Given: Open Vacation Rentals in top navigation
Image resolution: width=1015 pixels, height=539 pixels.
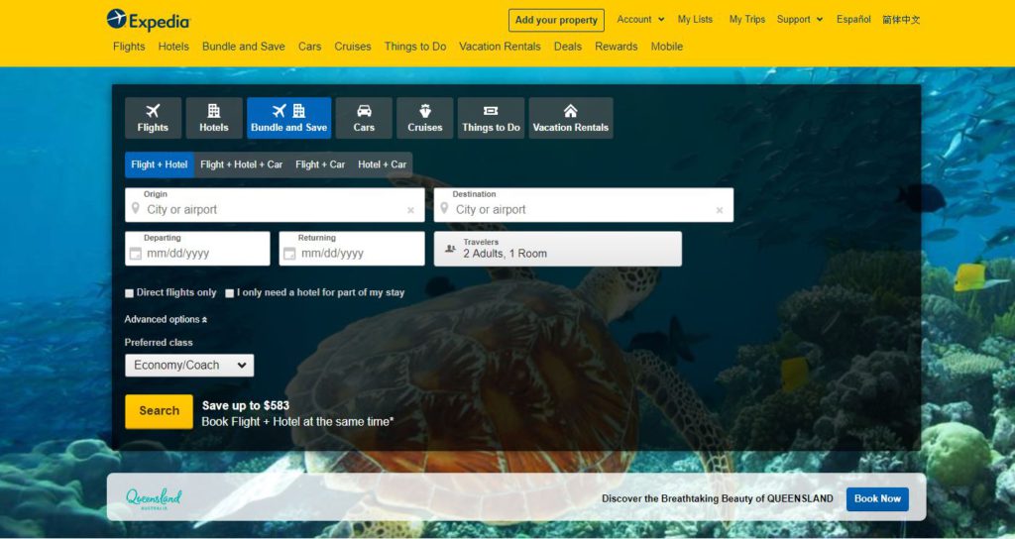Looking at the screenshot, I should click(500, 47).
